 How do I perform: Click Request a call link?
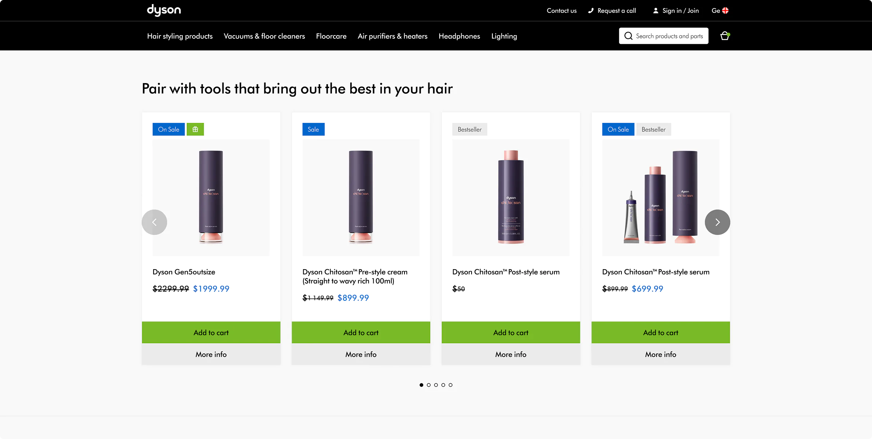tap(617, 11)
